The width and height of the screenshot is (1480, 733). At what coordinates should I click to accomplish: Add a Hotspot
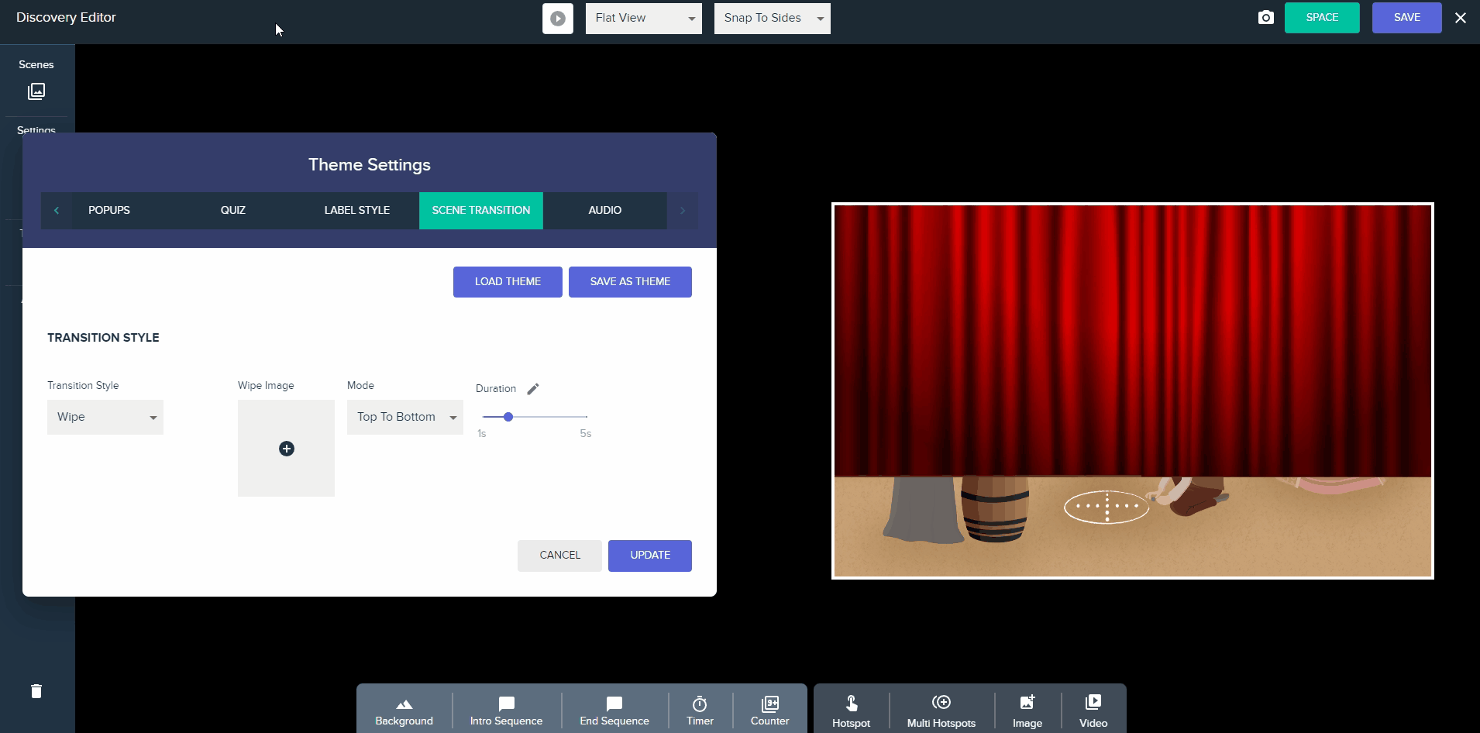click(851, 711)
